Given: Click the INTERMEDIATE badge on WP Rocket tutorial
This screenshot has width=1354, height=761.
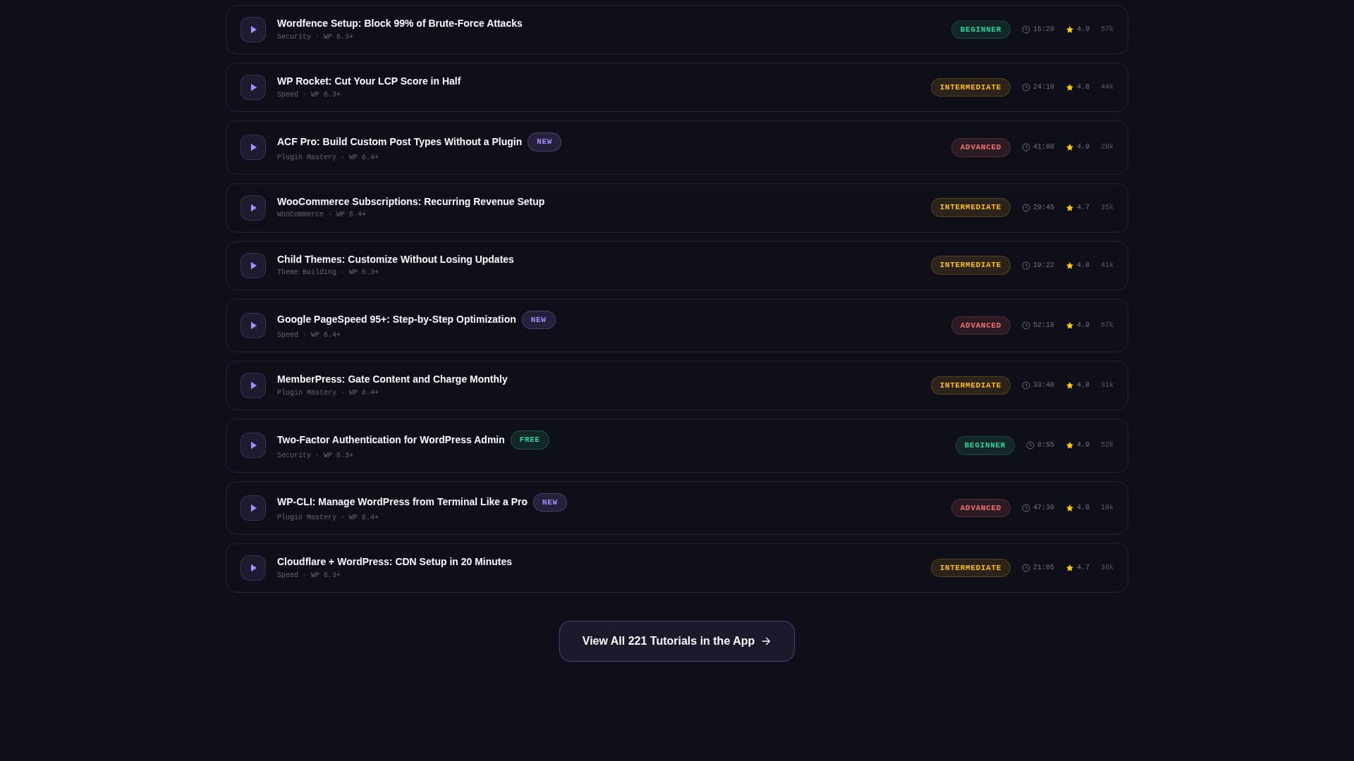Looking at the screenshot, I should click(970, 87).
